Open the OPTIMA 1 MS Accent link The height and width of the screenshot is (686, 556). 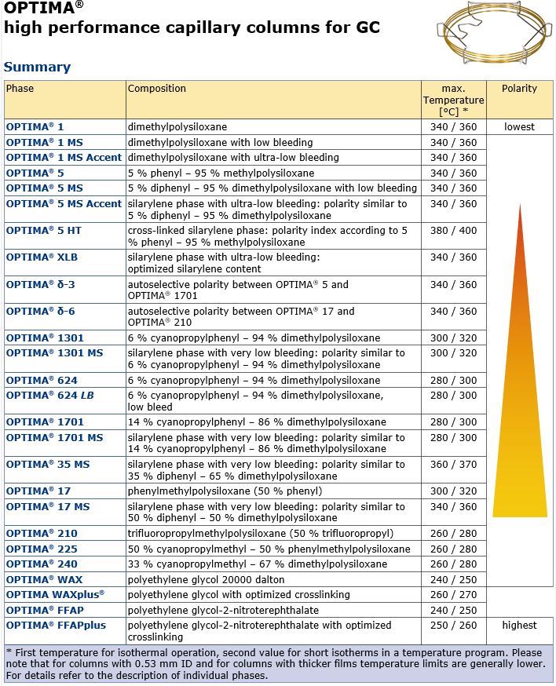[64, 158]
